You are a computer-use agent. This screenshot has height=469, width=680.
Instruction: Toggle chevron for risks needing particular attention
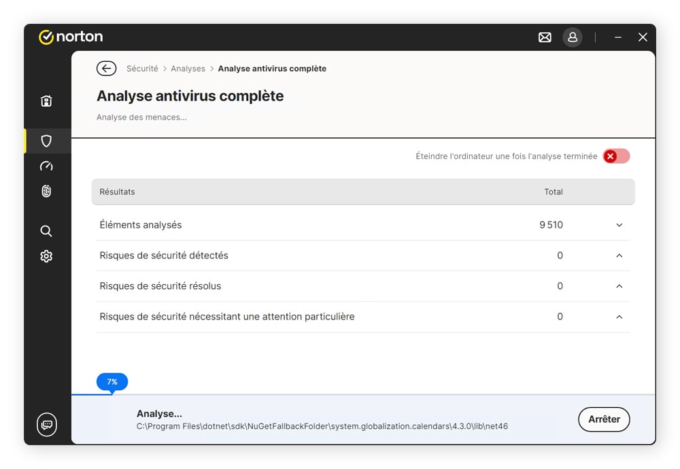[619, 317]
